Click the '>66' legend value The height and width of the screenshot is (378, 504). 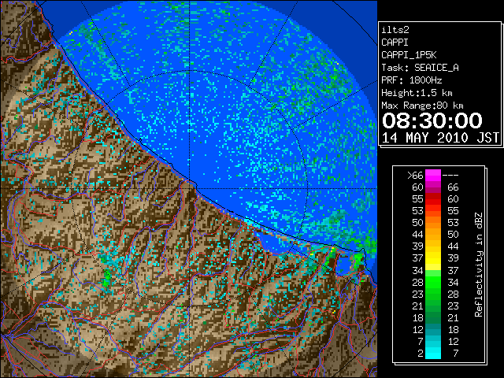click(x=415, y=176)
